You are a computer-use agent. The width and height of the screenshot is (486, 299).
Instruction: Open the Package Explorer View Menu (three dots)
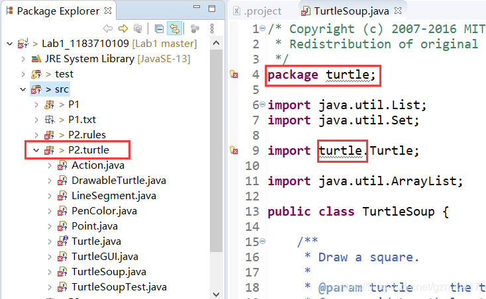click(212, 29)
